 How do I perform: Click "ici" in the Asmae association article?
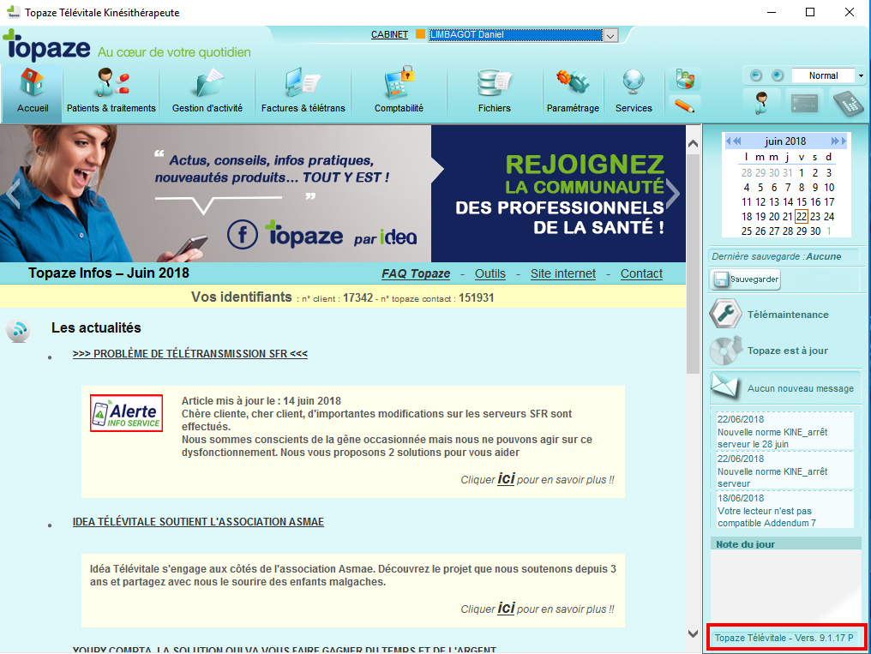coord(506,608)
